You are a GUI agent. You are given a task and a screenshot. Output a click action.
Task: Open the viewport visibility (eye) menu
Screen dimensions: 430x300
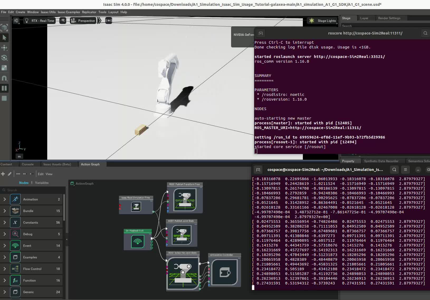(63, 21)
